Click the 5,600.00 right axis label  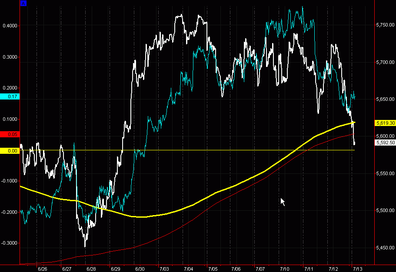[x=385, y=136]
